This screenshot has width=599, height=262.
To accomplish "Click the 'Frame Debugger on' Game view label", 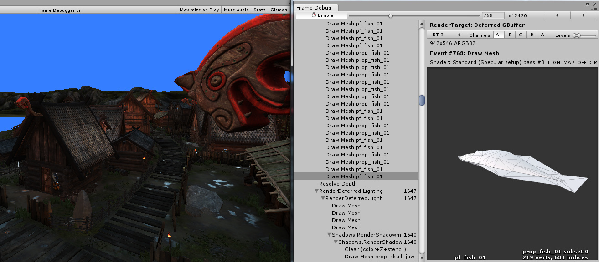I will tap(59, 10).
